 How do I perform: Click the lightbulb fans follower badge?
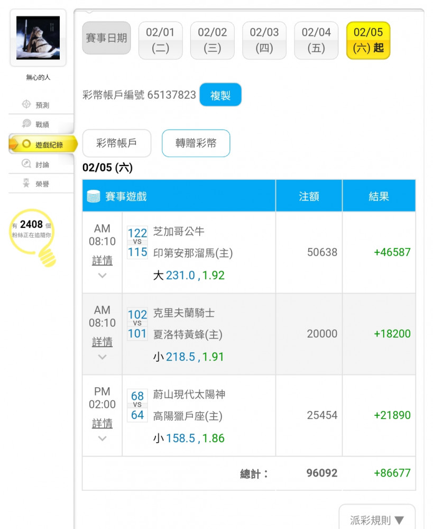tap(32, 236)
